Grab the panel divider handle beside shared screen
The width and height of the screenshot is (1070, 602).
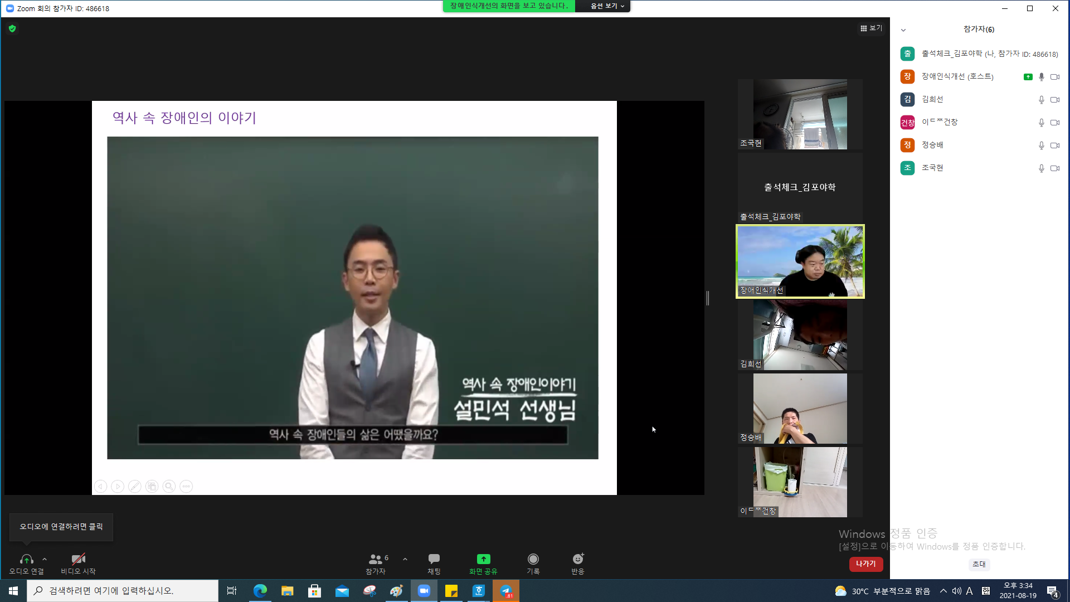pyautogui.click(x=708, y=298)
